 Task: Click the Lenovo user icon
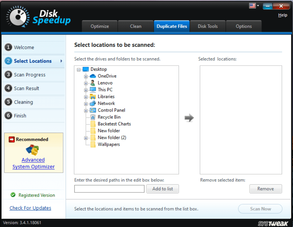(x=93, y=83)
